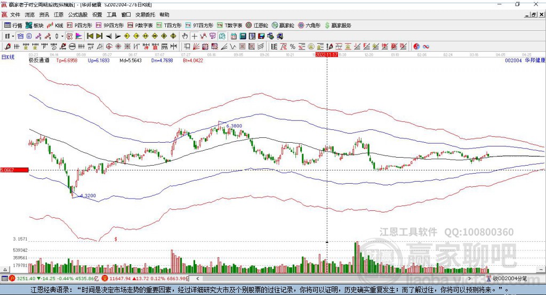Click the horizontal scrollbar right arrow
Screen dimensions: 546x295
469,278
